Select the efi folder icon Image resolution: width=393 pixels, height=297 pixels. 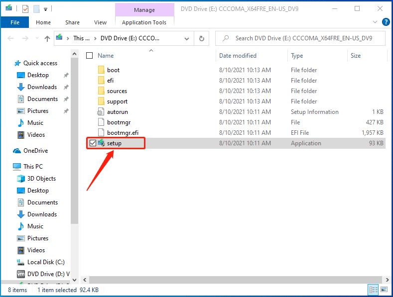tap(101, 81)
